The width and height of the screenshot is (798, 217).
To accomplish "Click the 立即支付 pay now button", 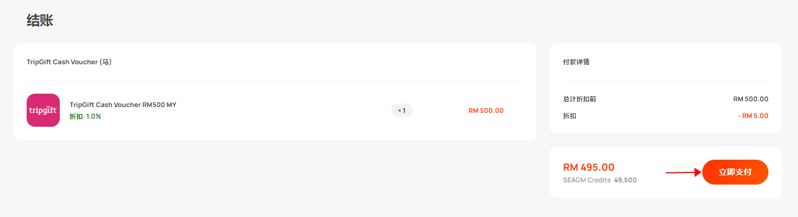I will (x=735, y=172).
